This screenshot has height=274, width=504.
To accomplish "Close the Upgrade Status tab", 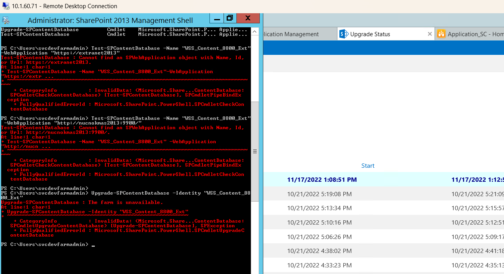I will pyautogui.click(x=429, y=34).
